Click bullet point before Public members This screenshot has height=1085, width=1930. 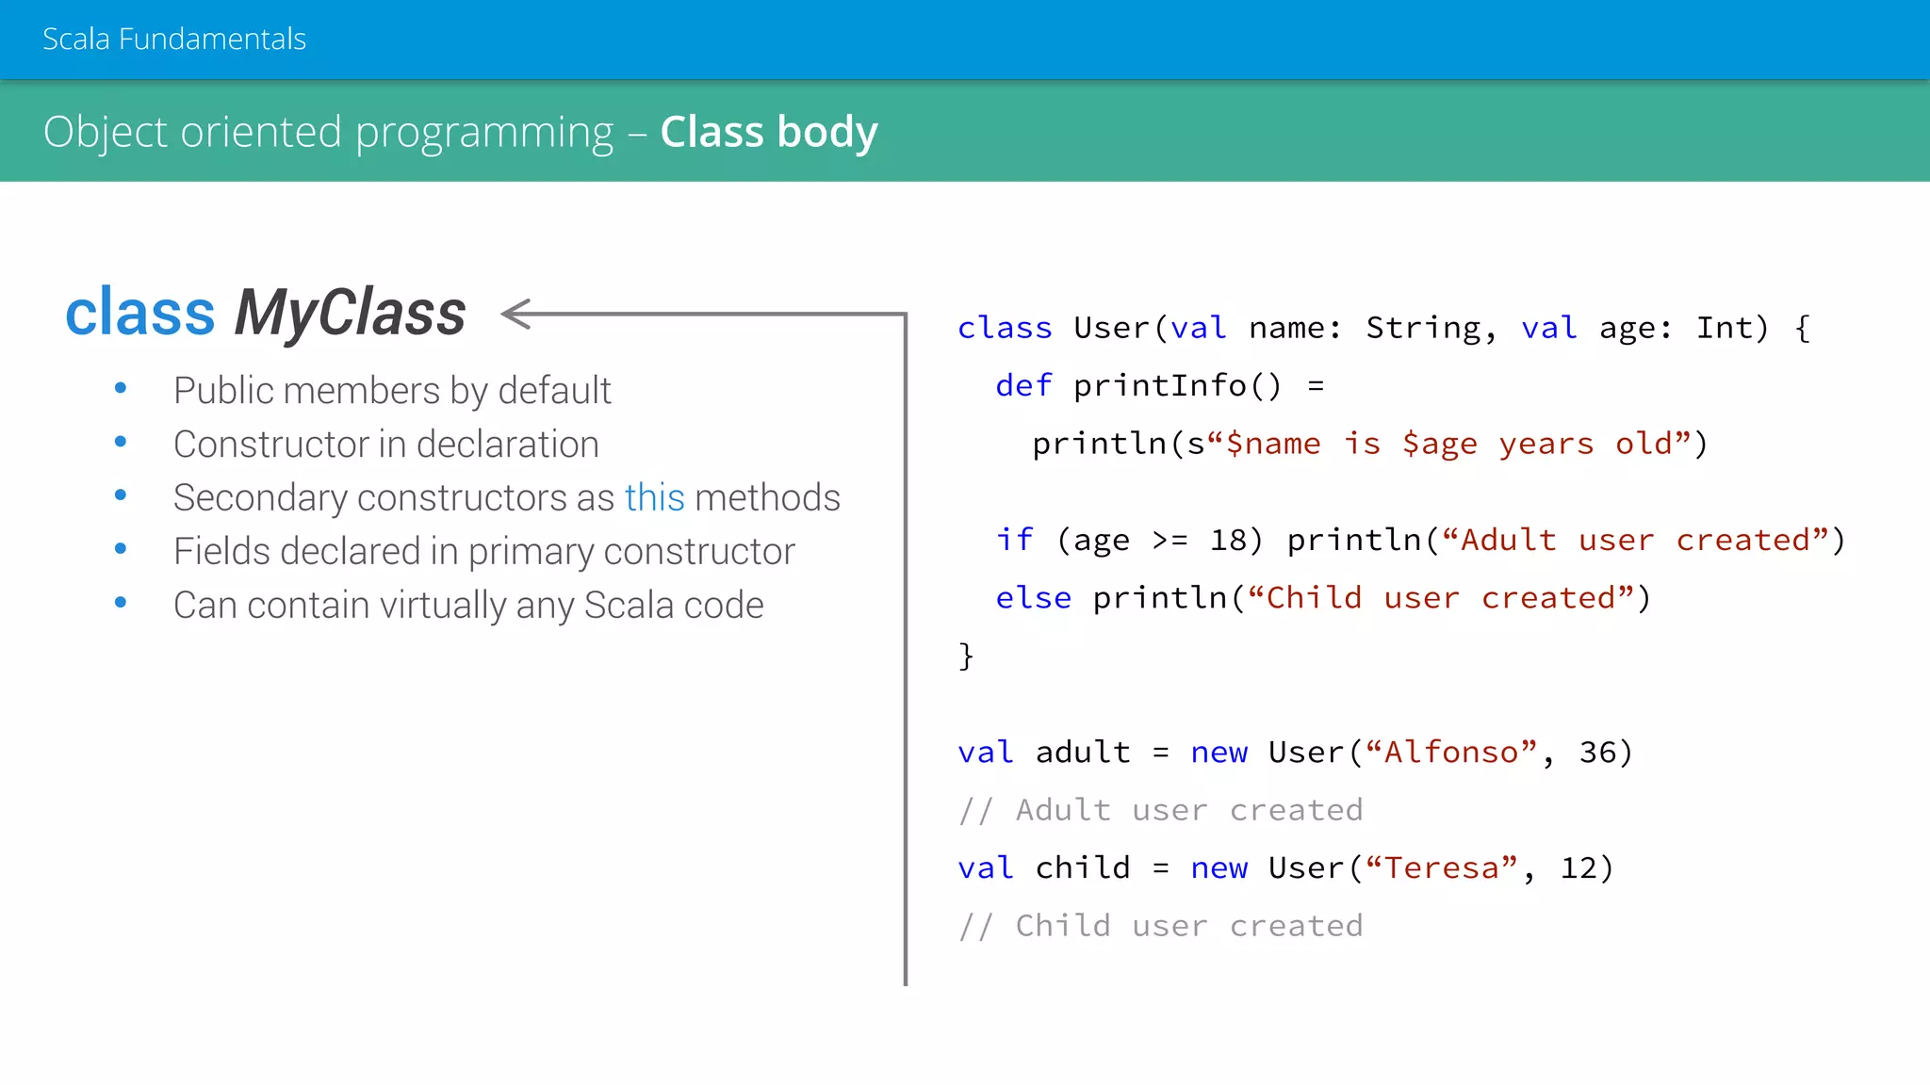coord(121,388)
